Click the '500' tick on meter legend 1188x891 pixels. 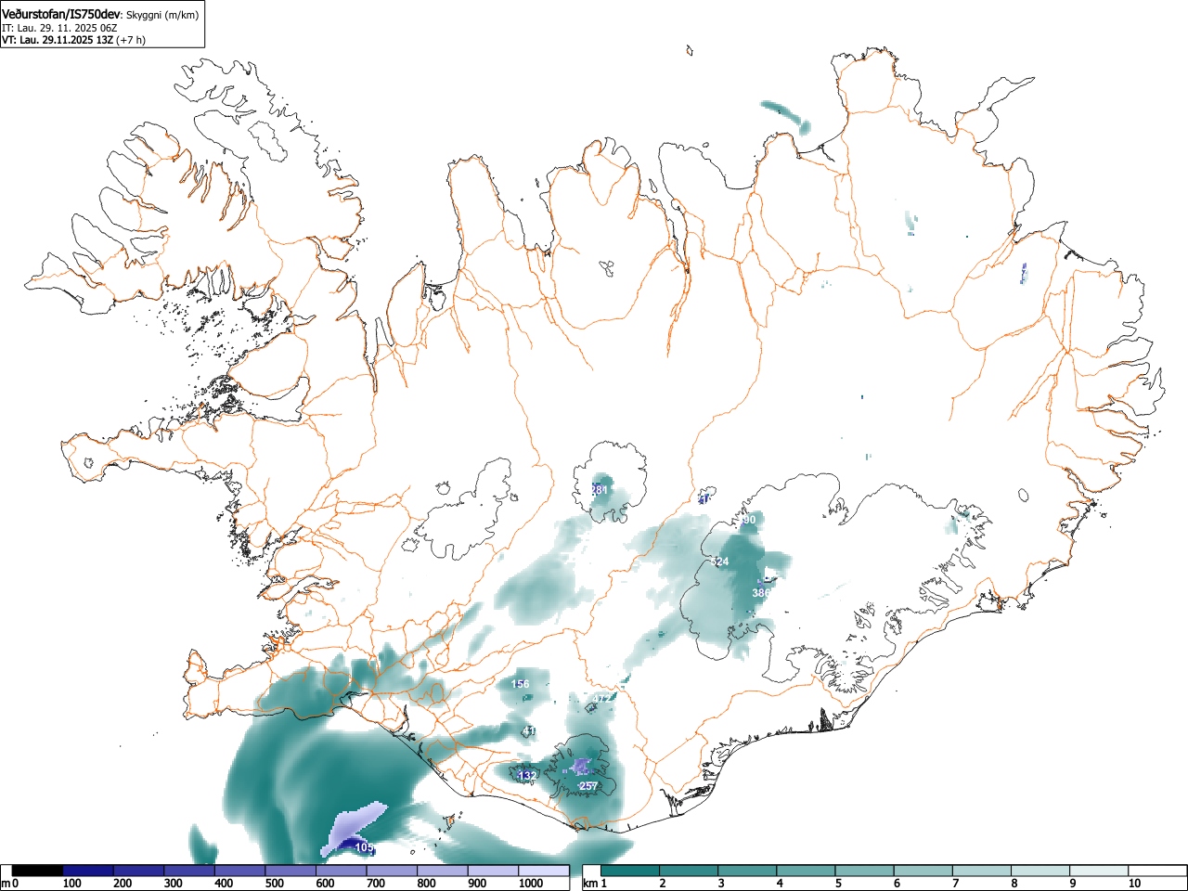point(274,884)
